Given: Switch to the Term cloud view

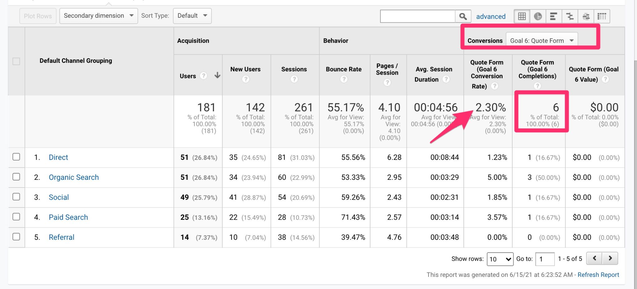Looking at the screenshot, I should point(586,16).
